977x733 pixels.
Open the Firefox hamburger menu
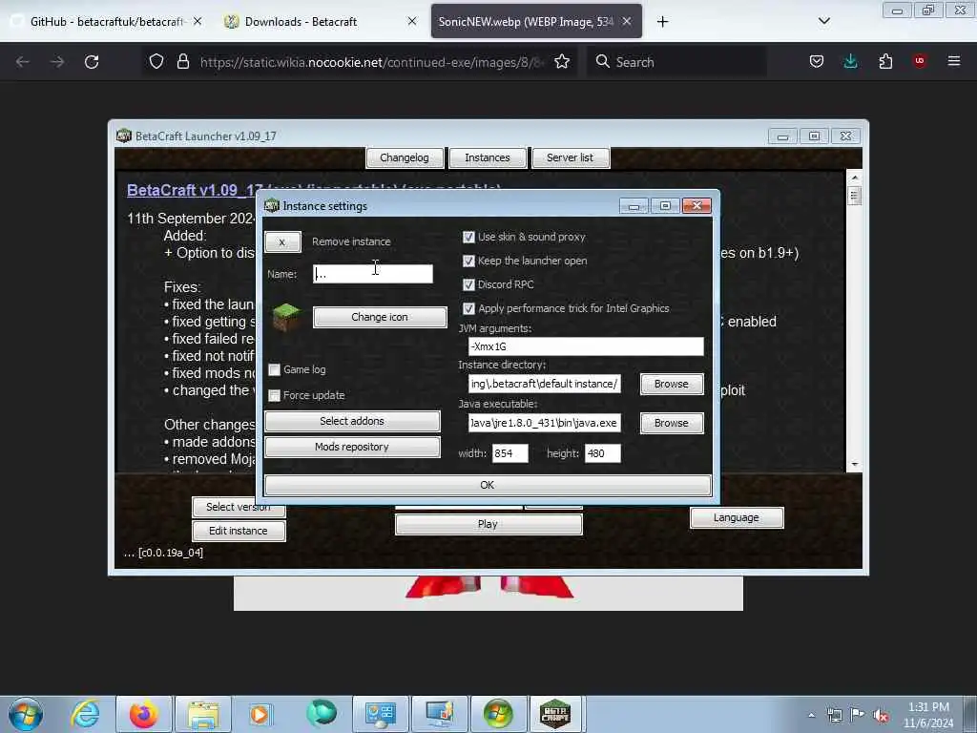coord(954,61)
